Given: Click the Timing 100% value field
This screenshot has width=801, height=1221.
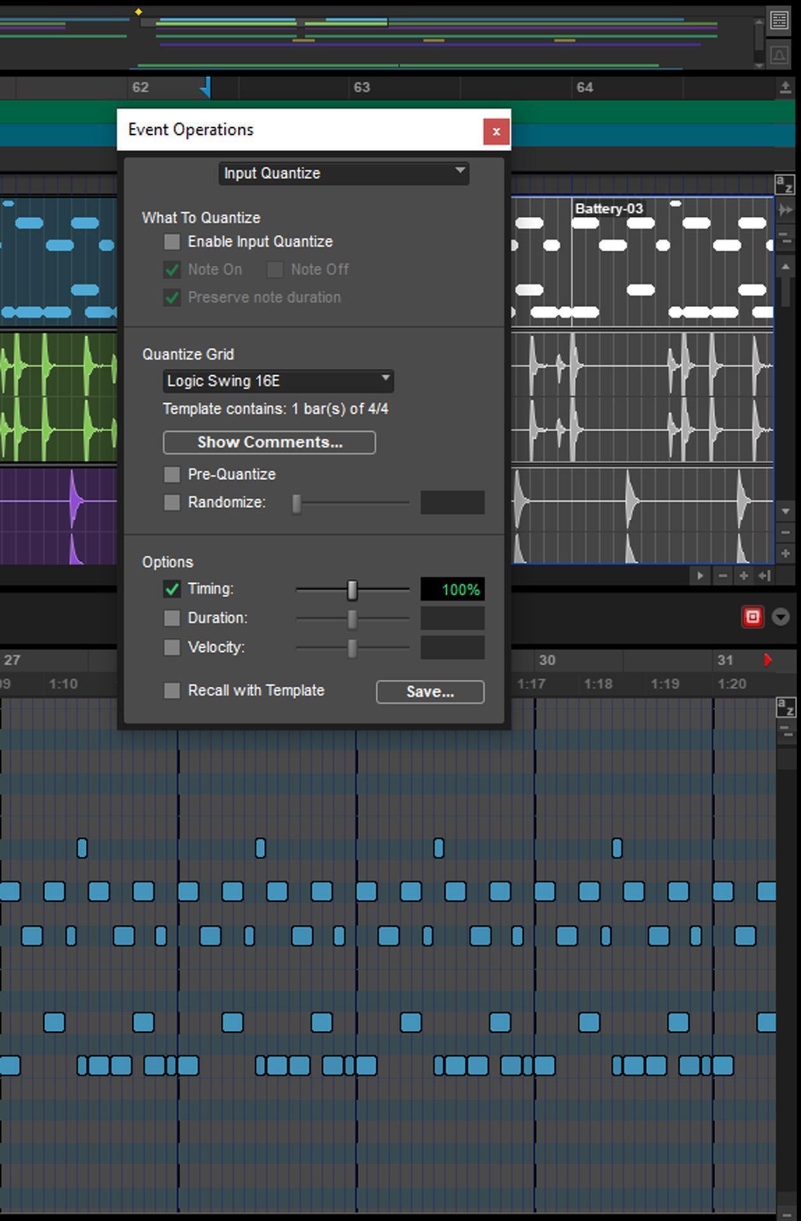Looking at the screenshot, I should click(452, 590).
